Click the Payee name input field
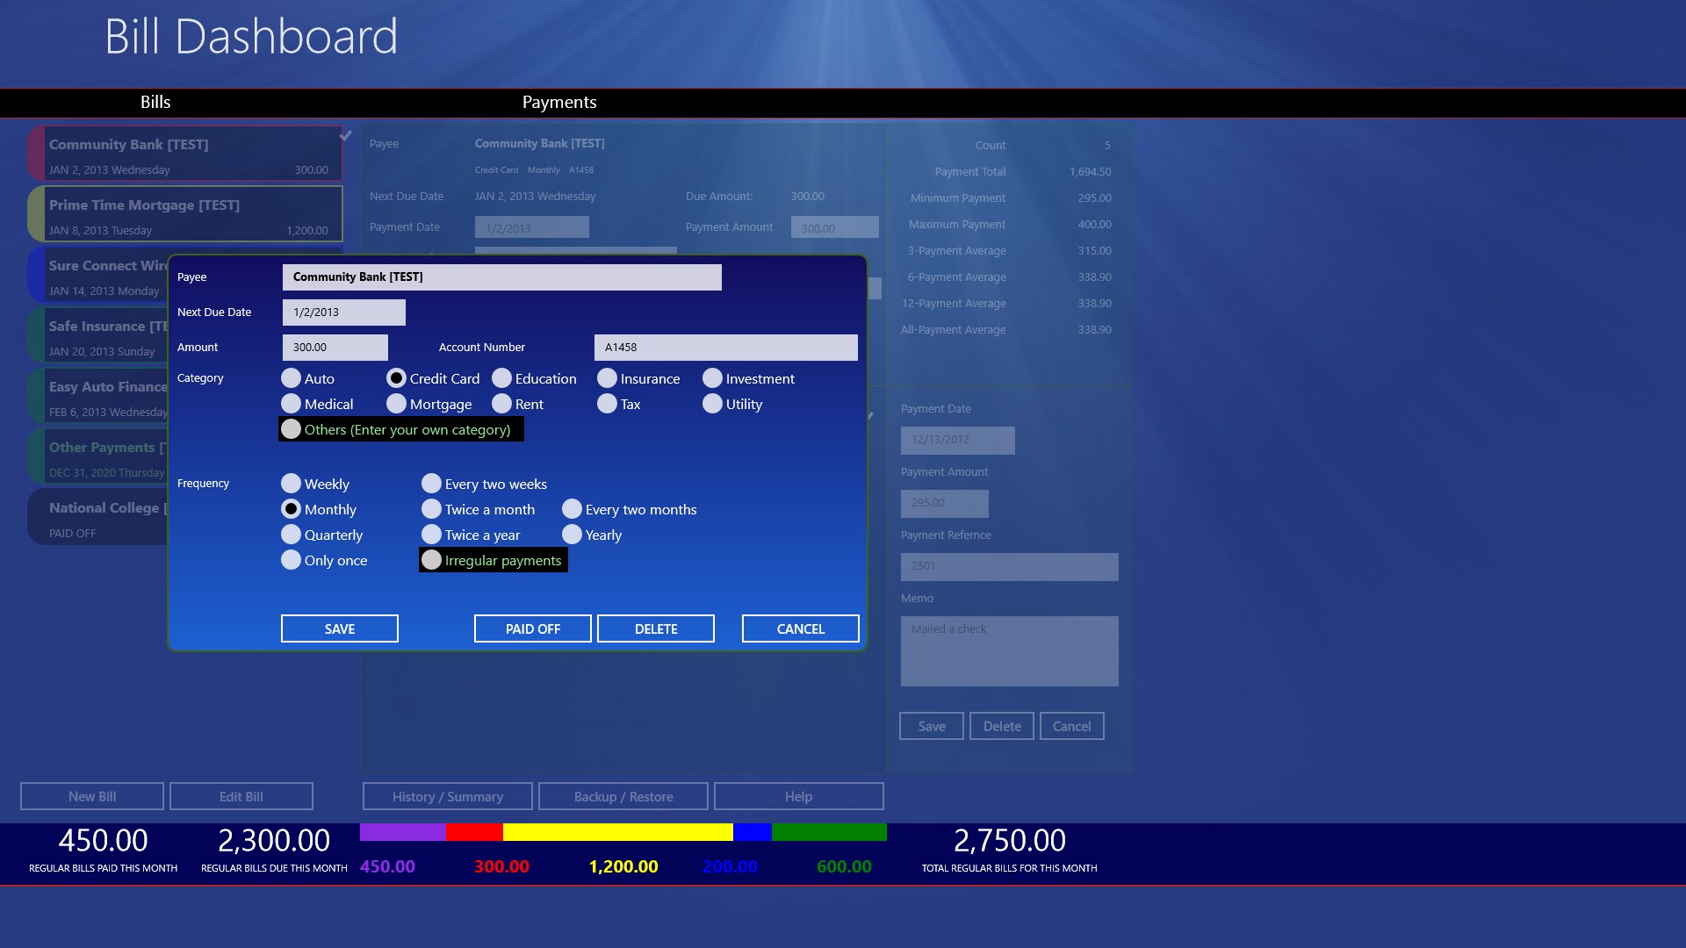1686x948 pixels. click(501, 277)
